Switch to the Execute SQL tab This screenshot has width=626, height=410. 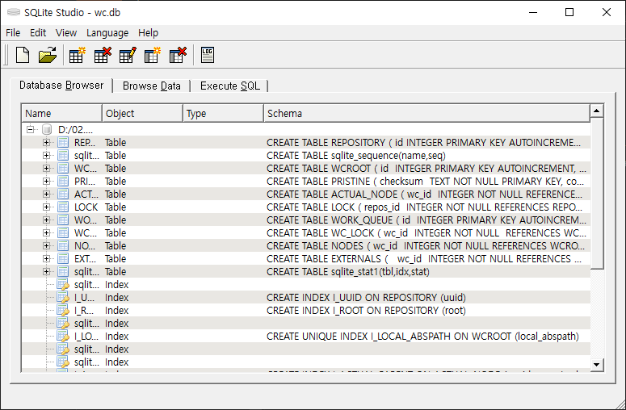click(230, 86)
